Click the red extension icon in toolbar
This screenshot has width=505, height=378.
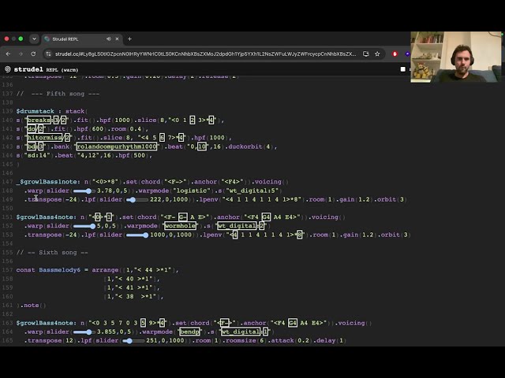395,54
